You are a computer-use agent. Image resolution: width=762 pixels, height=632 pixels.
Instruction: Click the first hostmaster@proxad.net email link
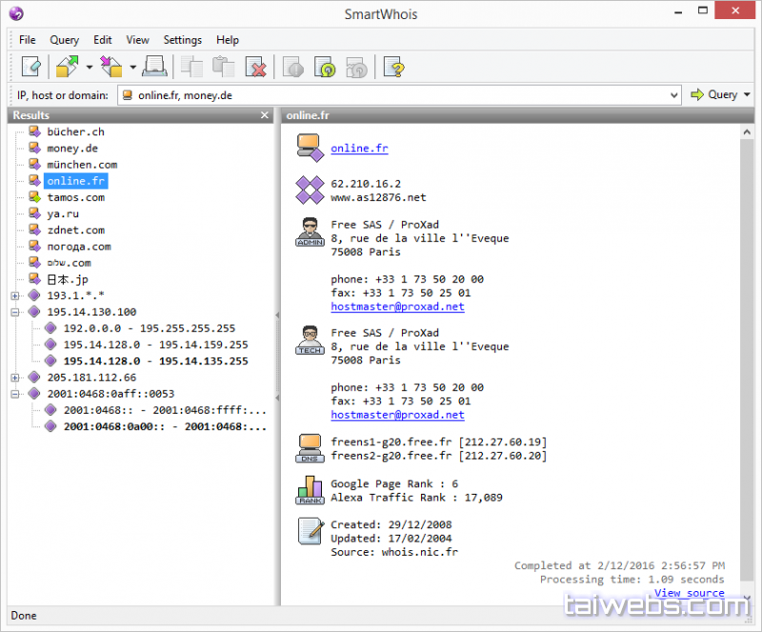click(397, 307)
